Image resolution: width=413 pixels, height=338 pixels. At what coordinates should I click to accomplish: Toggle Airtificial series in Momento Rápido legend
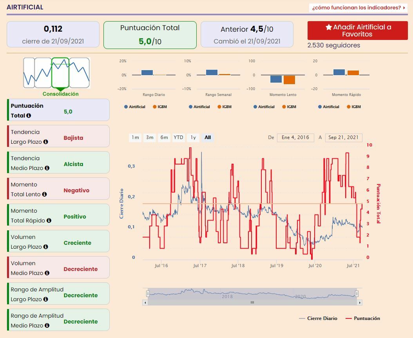tap(329, 107)
